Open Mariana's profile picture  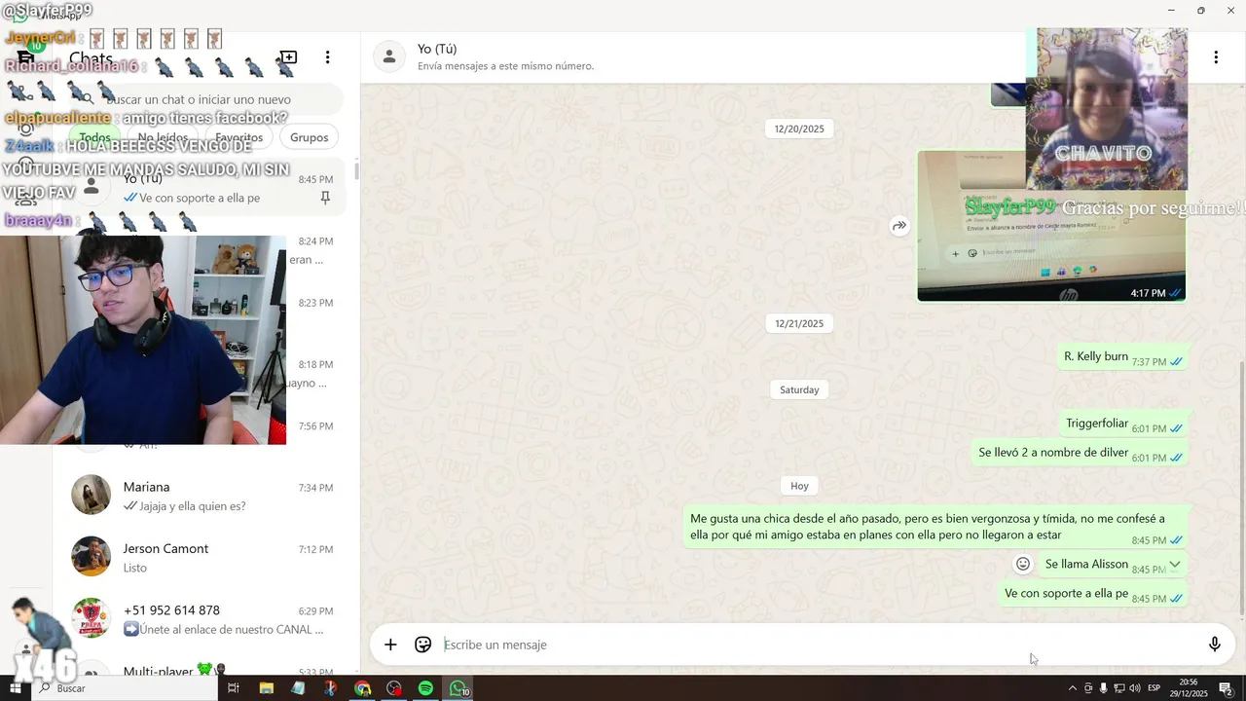pyautogui.click(x=91, y=495)
